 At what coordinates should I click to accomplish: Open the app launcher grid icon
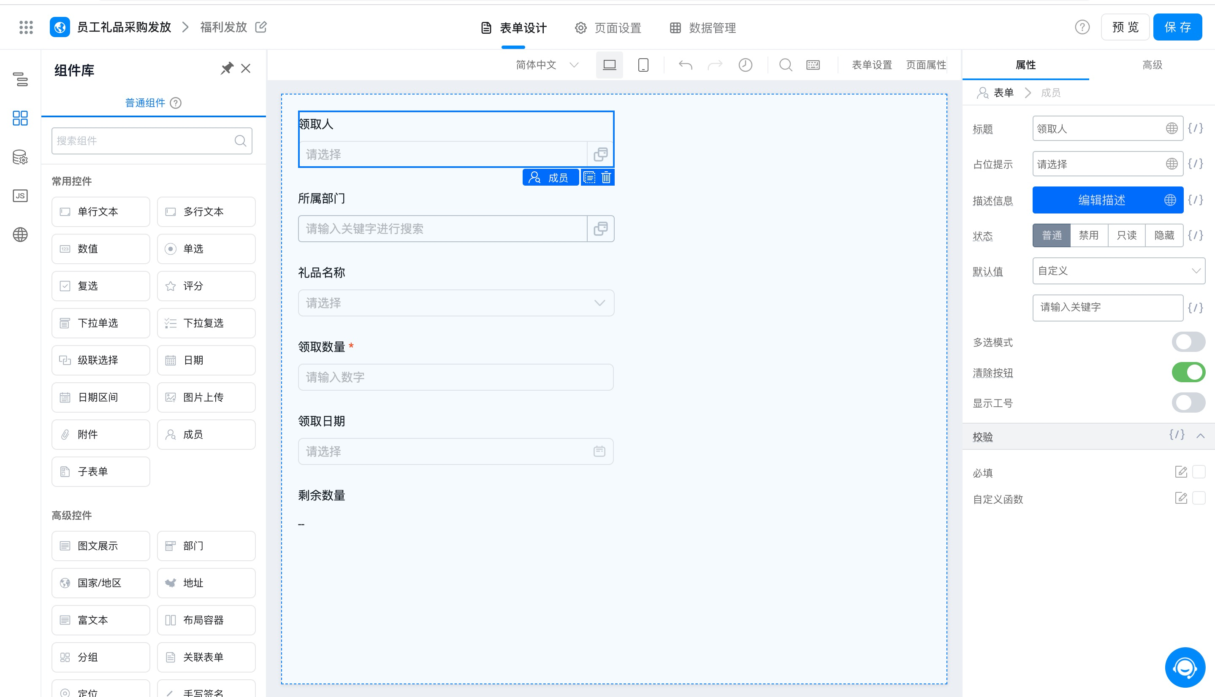26,27
